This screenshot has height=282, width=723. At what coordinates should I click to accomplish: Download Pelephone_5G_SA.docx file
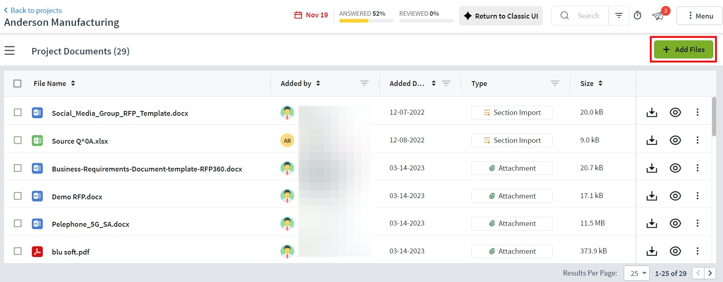652,224
